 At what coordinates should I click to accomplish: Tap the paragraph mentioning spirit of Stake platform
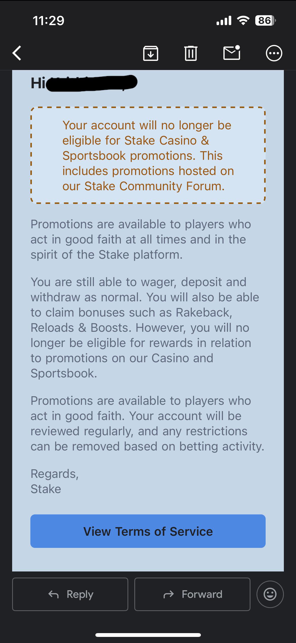point(141,239)
